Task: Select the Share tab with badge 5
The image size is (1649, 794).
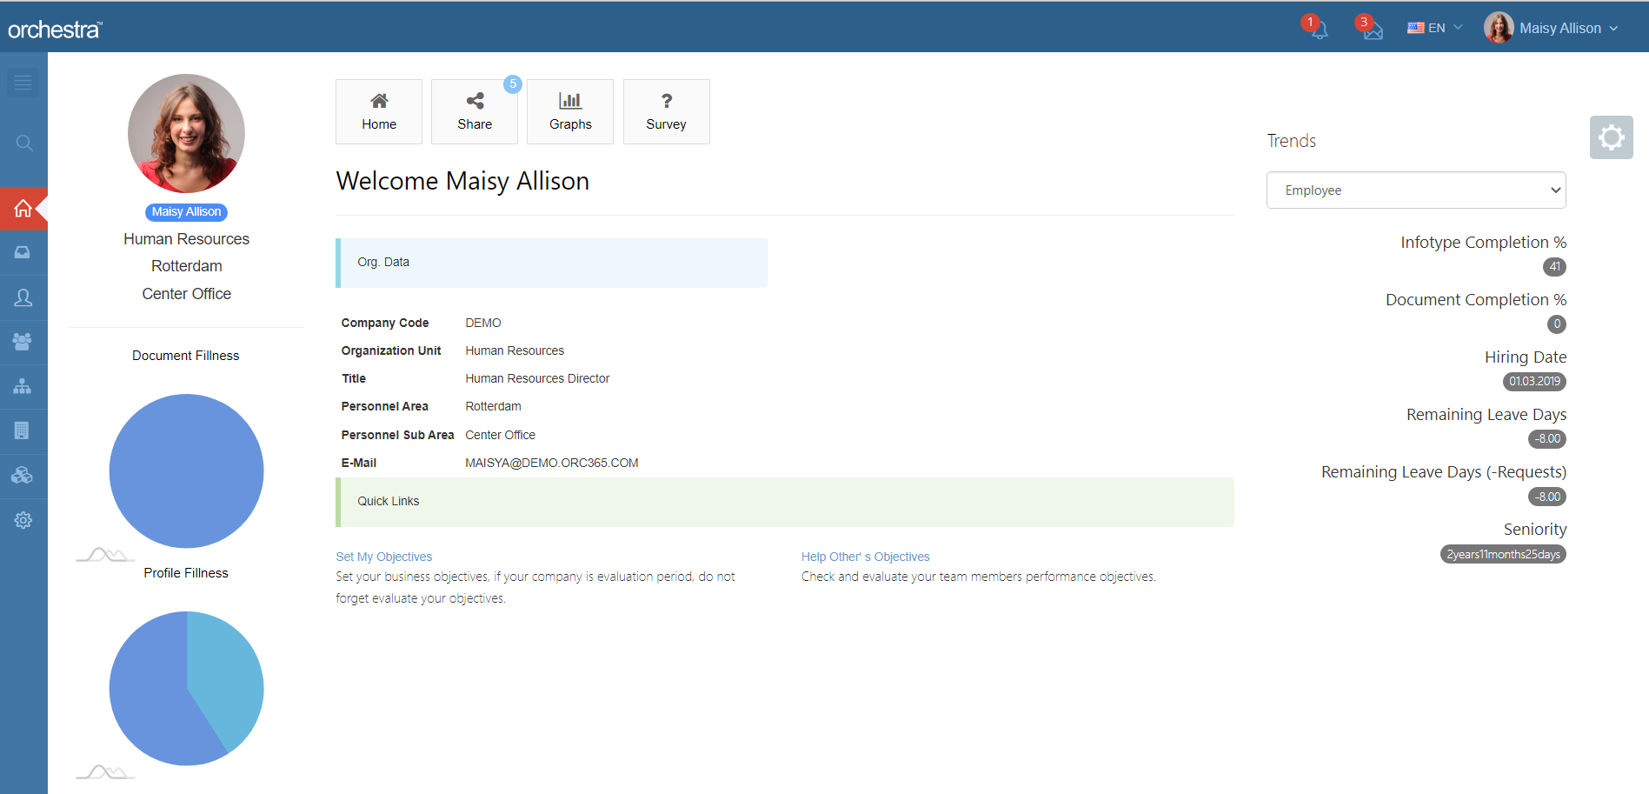Action: [x=474, y=111]
